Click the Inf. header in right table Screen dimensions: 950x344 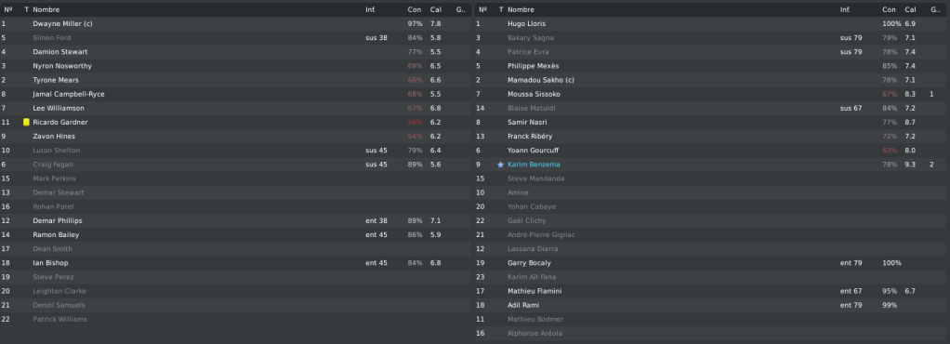click(x=845, y=9)
